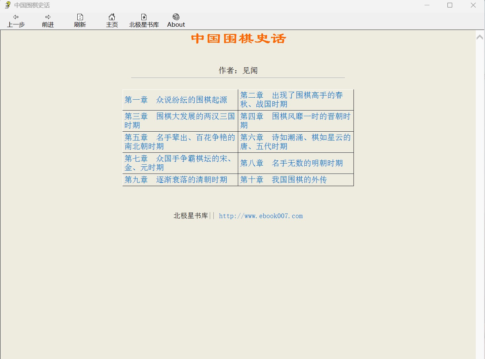This screenshot has width=485, height=359.
Task: Open the About toolbar icon
Action: (176, 17)
